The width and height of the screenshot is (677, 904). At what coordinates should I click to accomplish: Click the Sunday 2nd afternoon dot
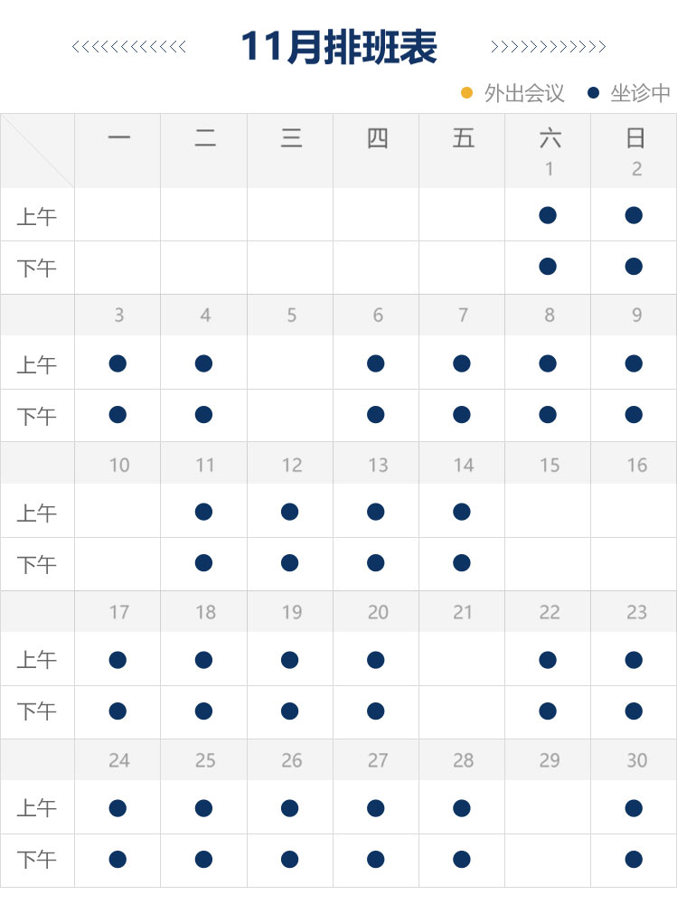[634, 267]
